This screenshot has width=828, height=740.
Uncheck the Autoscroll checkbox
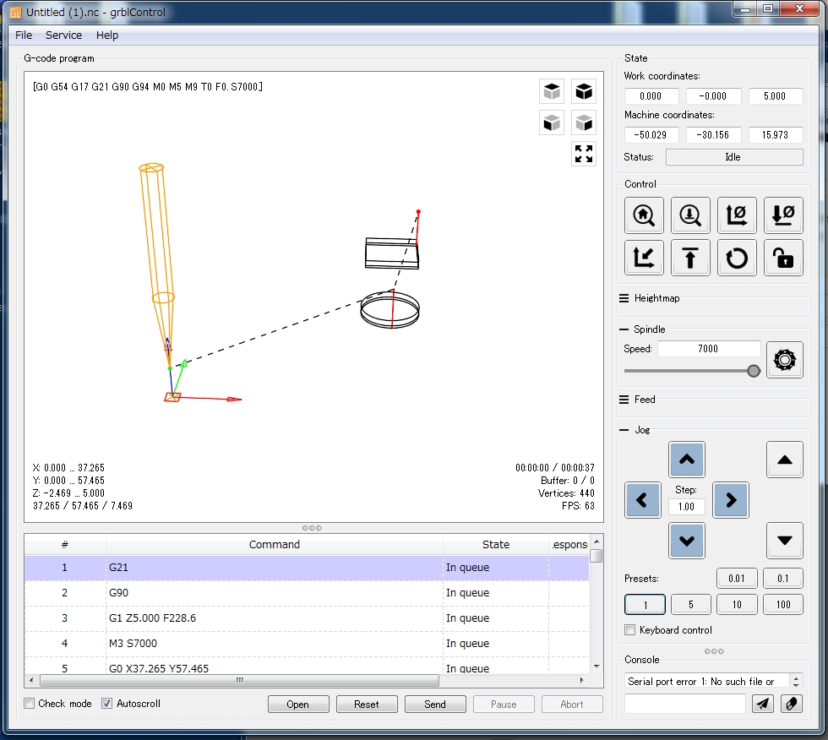(106, 704)
